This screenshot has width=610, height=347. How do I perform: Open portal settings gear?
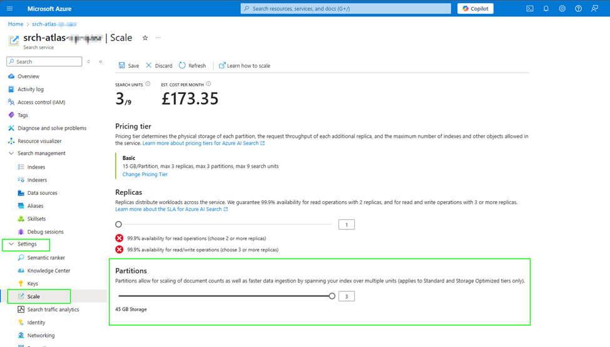pos(562,9)
